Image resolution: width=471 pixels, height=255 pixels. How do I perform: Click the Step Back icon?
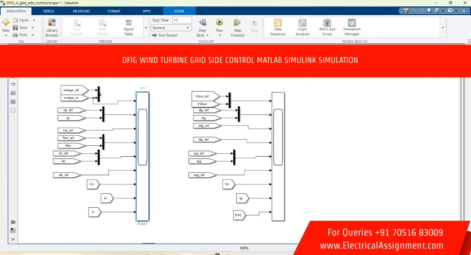click(x=202, y=23)
